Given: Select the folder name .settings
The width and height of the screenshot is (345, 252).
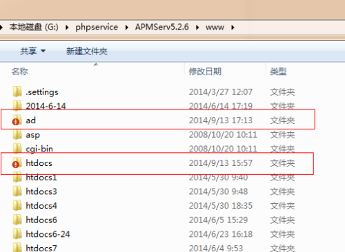Looking at the screenshot, I should (42, 92).
